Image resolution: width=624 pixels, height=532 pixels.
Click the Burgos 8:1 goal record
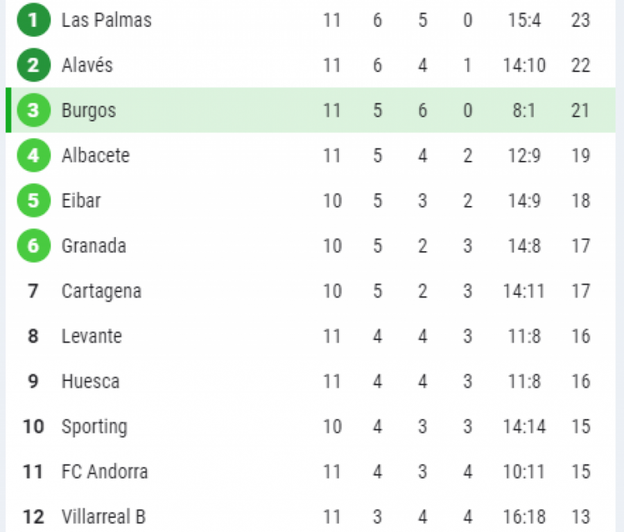click(523, 110)
